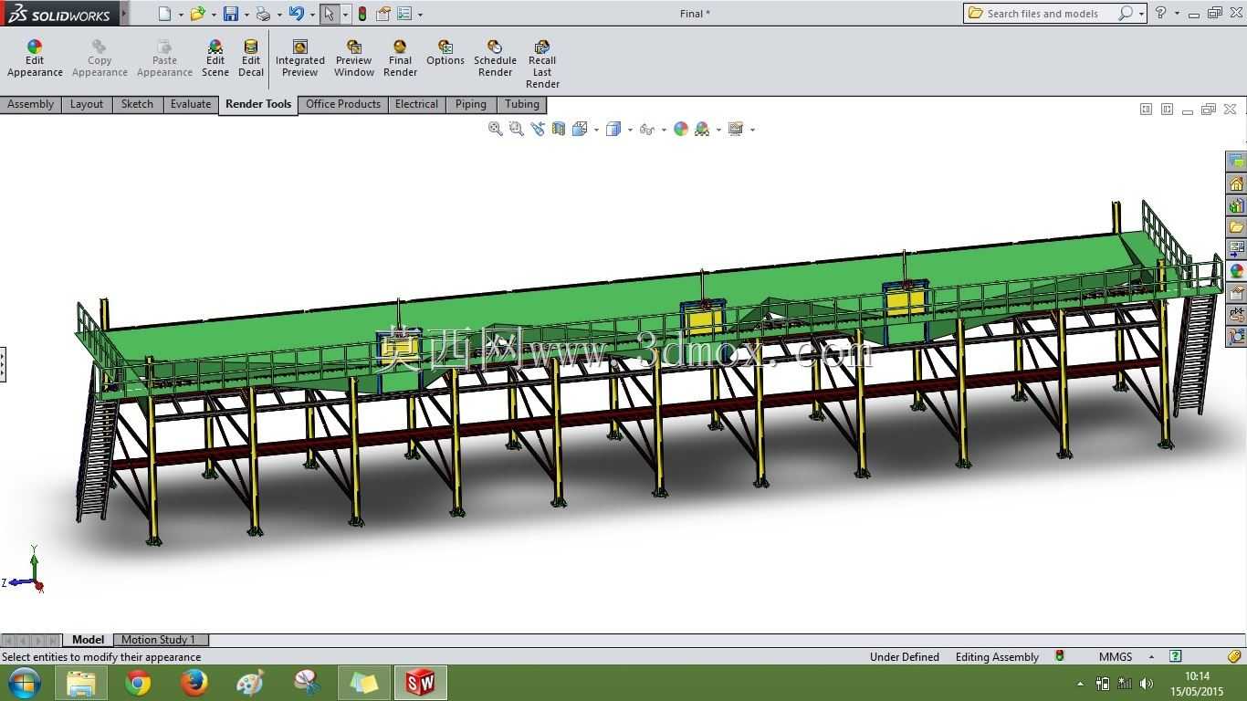The height and width of the screenshot is (701, 1247).
Task: Open File Properties from quick toolbar
Action: 383,14
